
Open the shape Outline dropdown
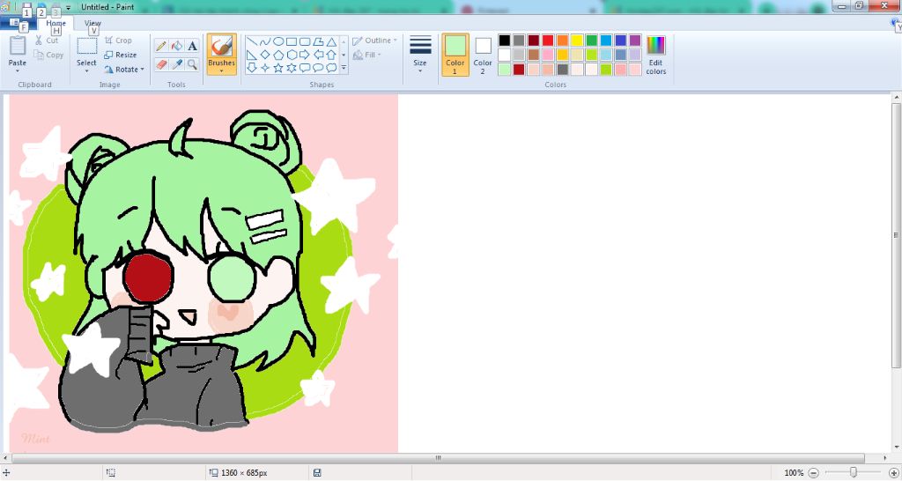click(375, 41)
